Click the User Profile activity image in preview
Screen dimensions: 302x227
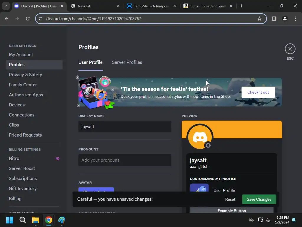tap(199, 188)
